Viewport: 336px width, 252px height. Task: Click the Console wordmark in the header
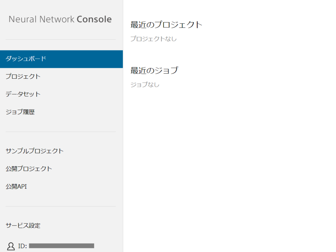(97, 19)
